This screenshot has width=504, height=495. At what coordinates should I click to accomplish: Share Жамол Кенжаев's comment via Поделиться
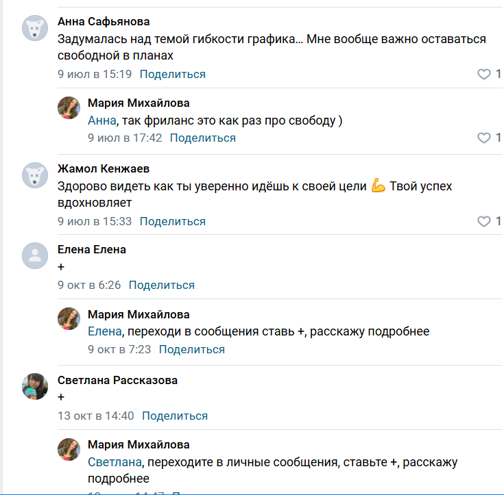[173, 221]
